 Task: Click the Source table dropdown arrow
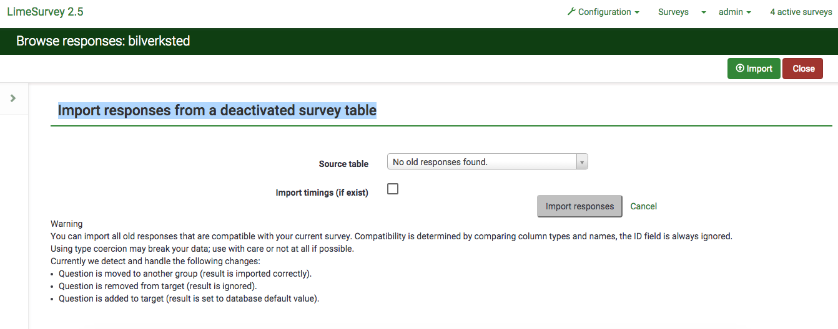coord(582,162)
